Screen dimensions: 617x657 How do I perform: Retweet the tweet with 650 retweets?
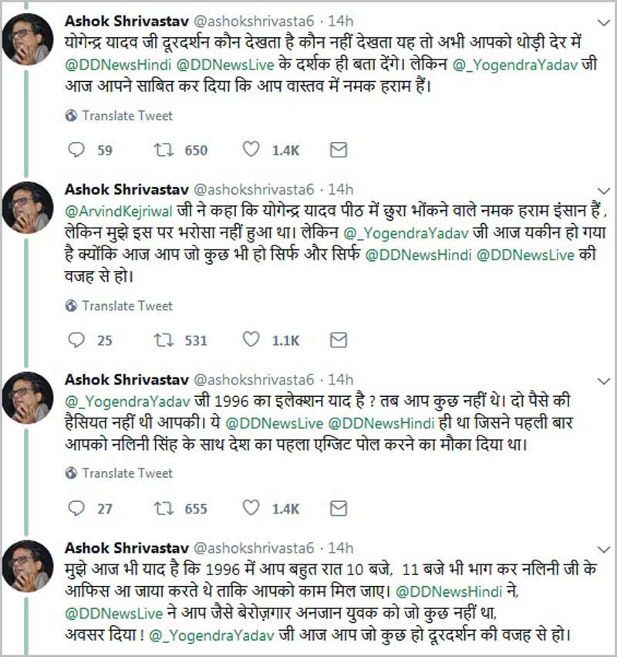click(164, 150)
